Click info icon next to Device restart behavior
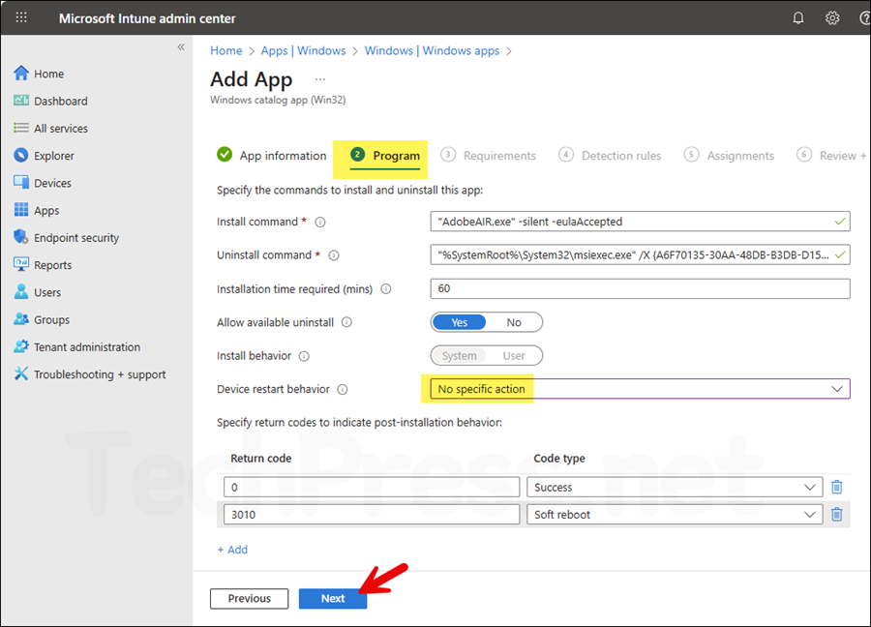Viewport: 871px width, 627px height. coord(343,389)
